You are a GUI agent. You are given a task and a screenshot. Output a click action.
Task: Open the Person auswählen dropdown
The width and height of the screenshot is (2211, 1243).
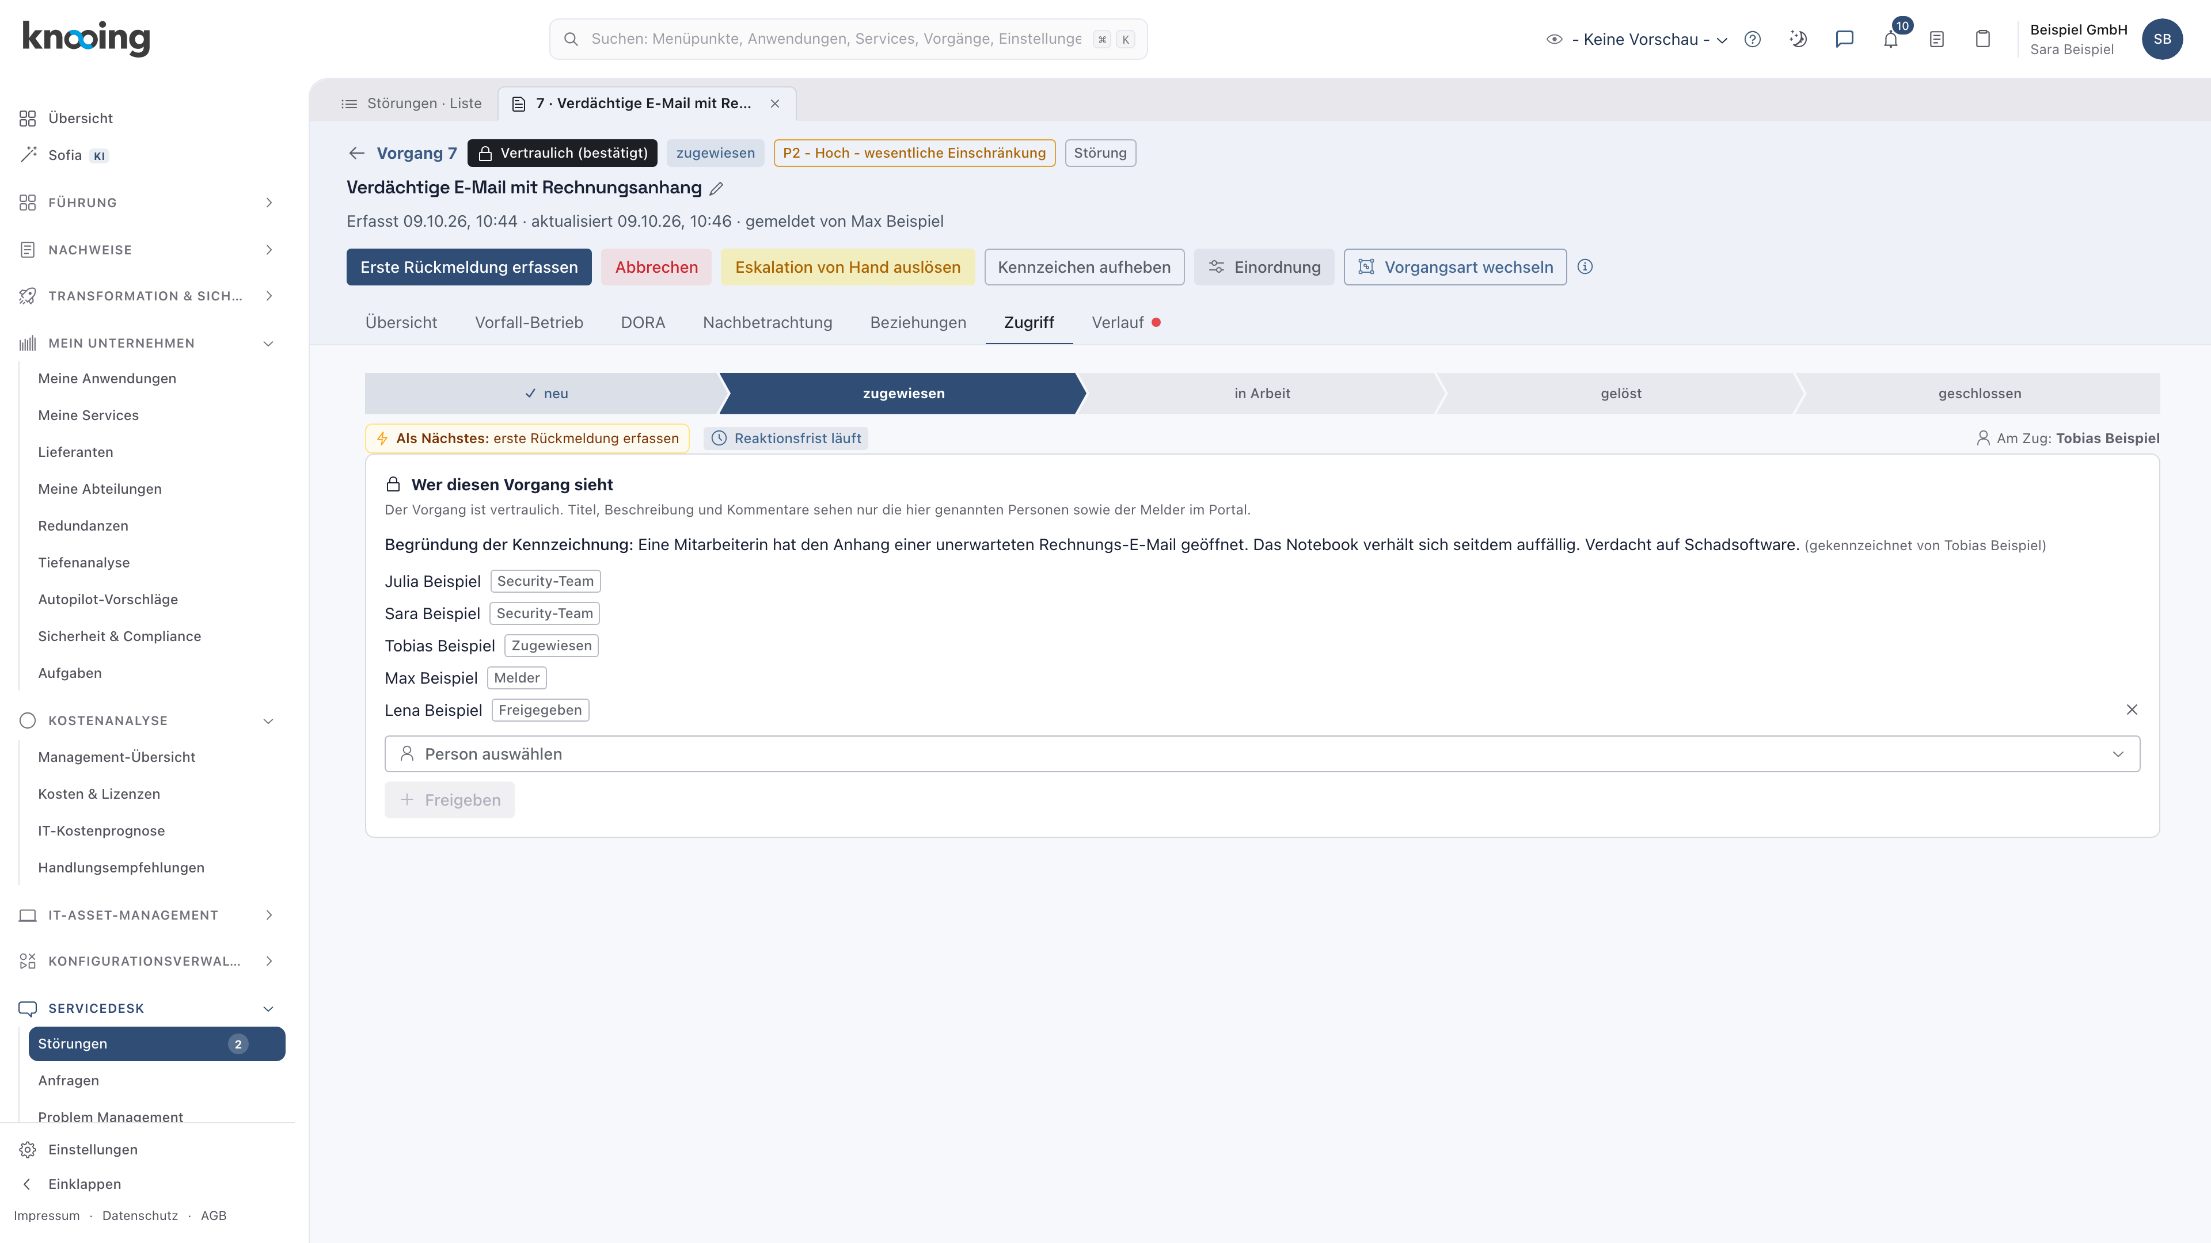click(1262, 754)
